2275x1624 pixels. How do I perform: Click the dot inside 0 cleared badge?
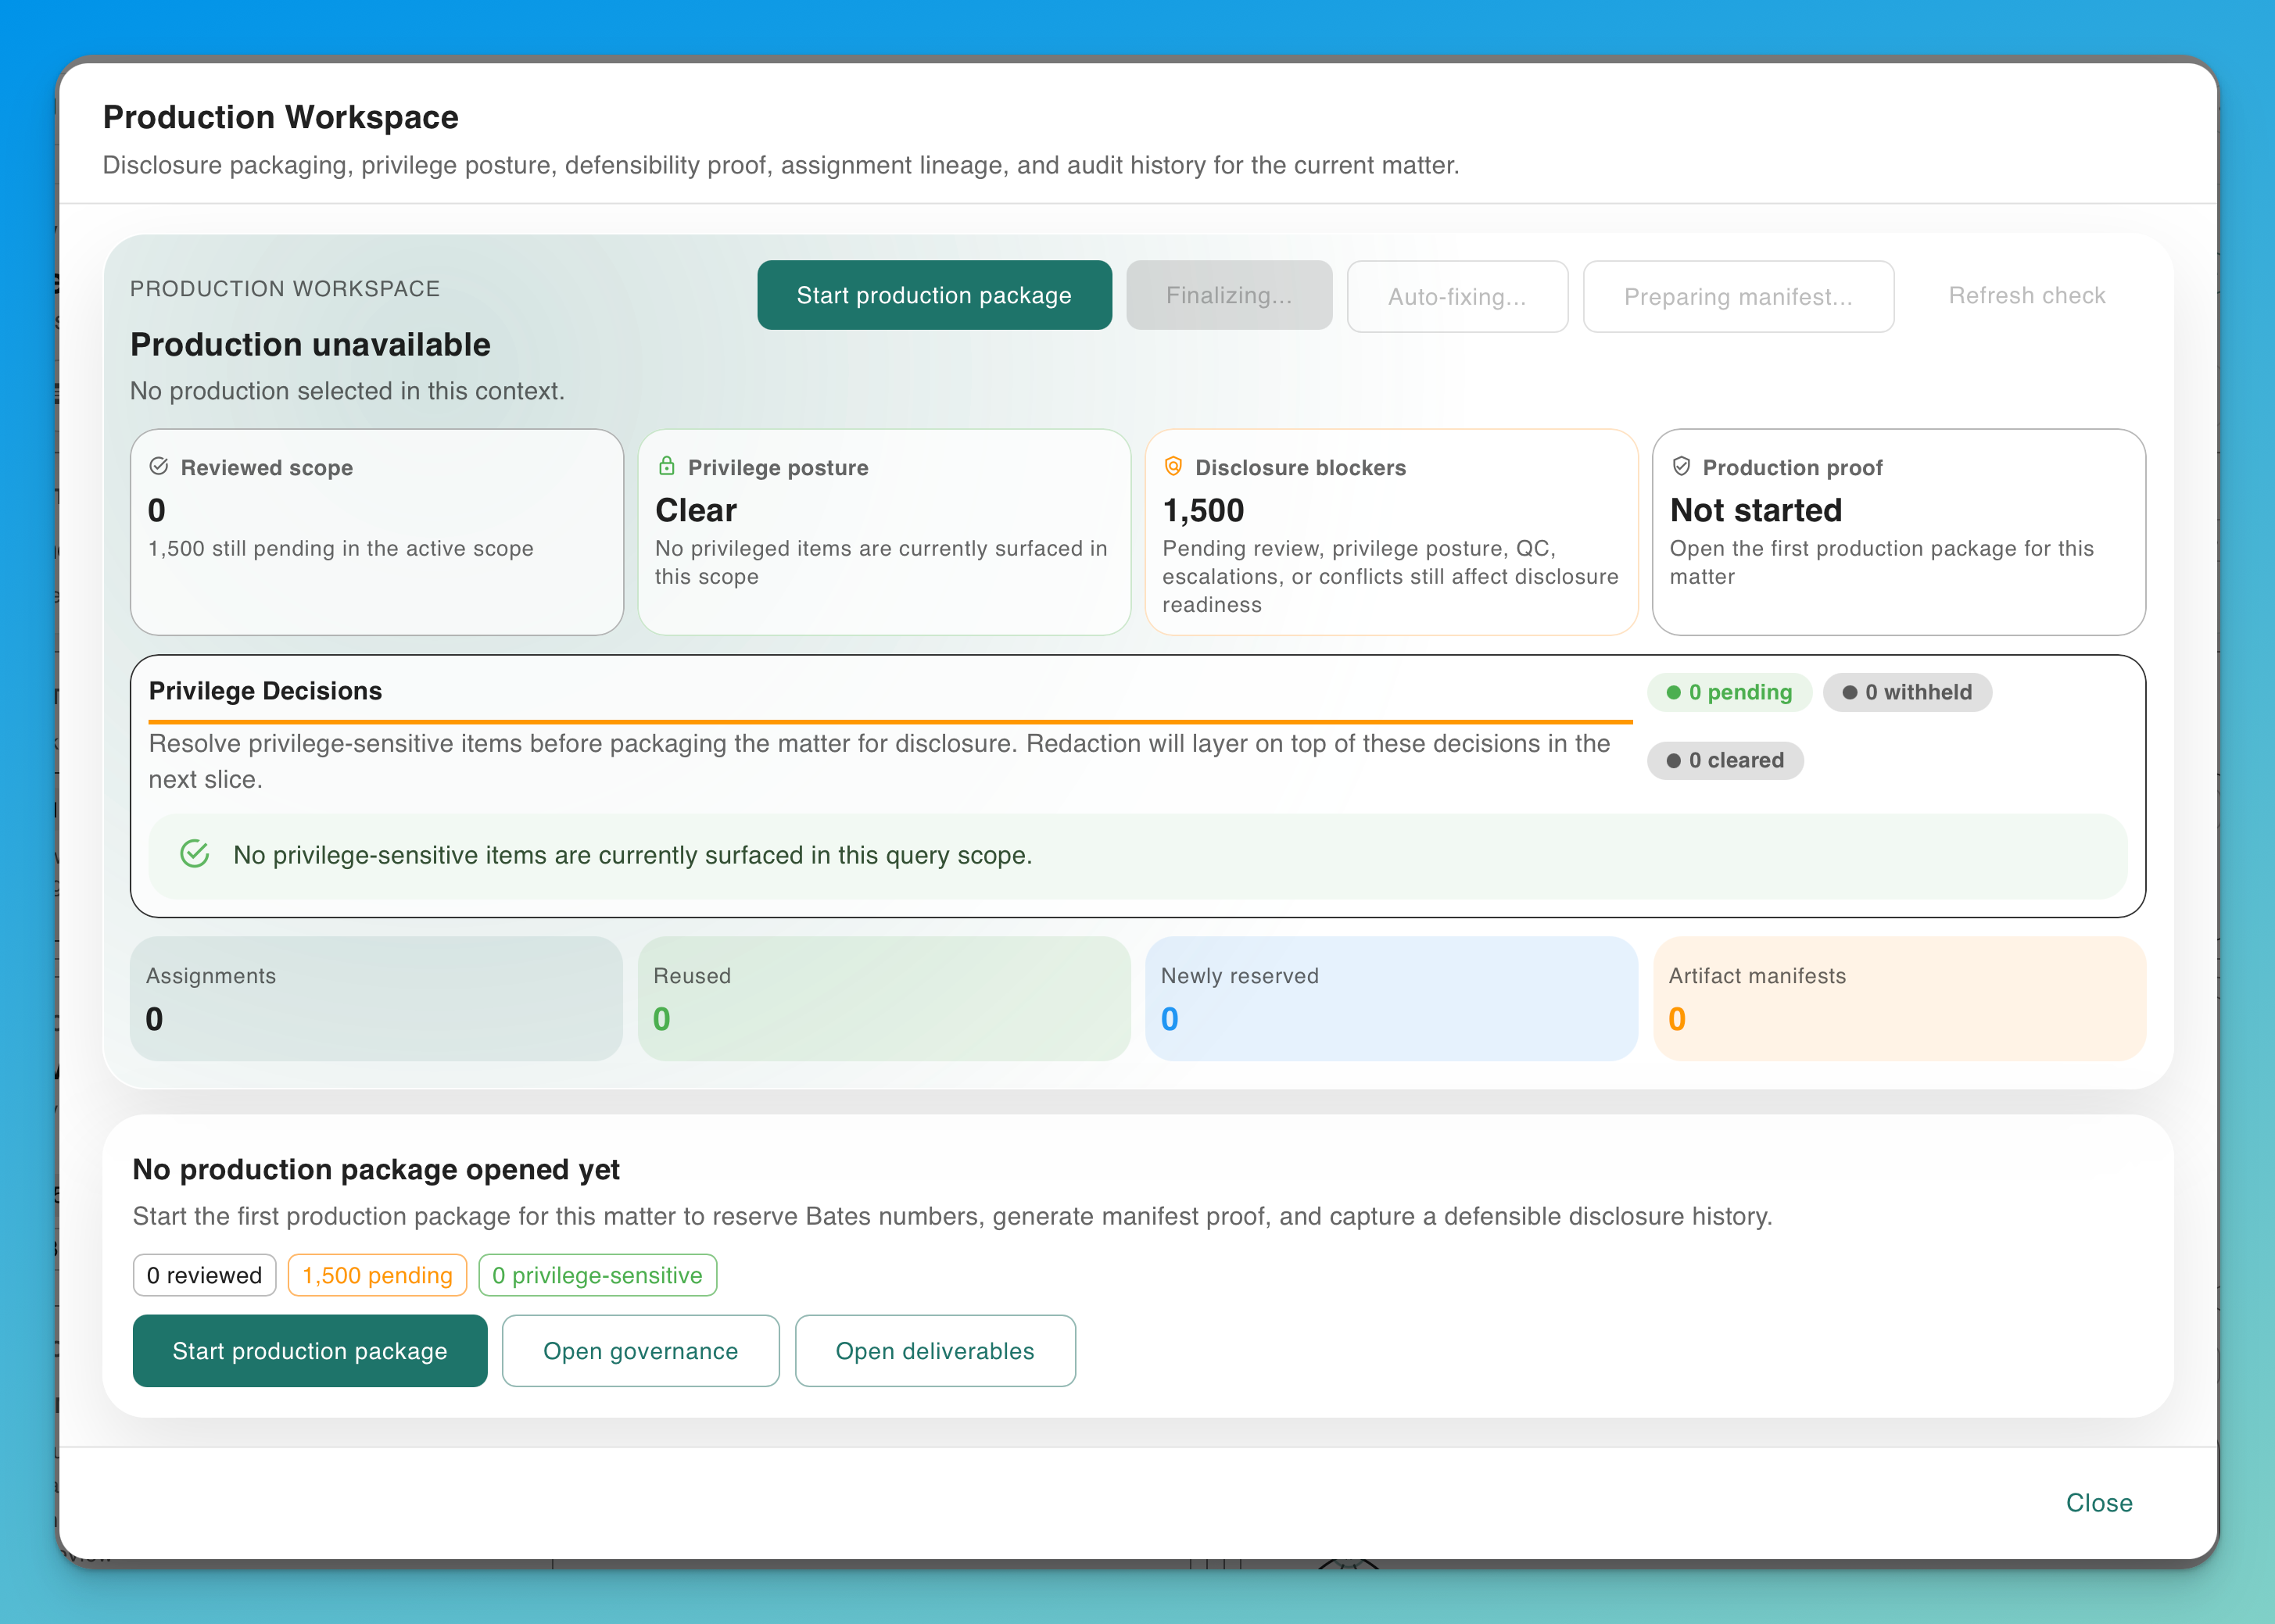click(1674, 760)
